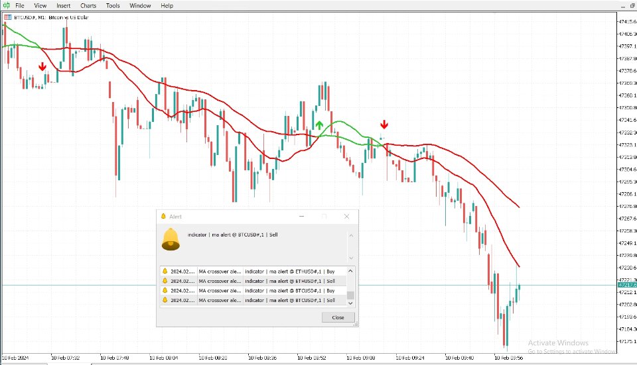Select the list message 'ma alert @ BTCUSD#,1 | Sell'
The image size is (637, 365).
(290, 301)
